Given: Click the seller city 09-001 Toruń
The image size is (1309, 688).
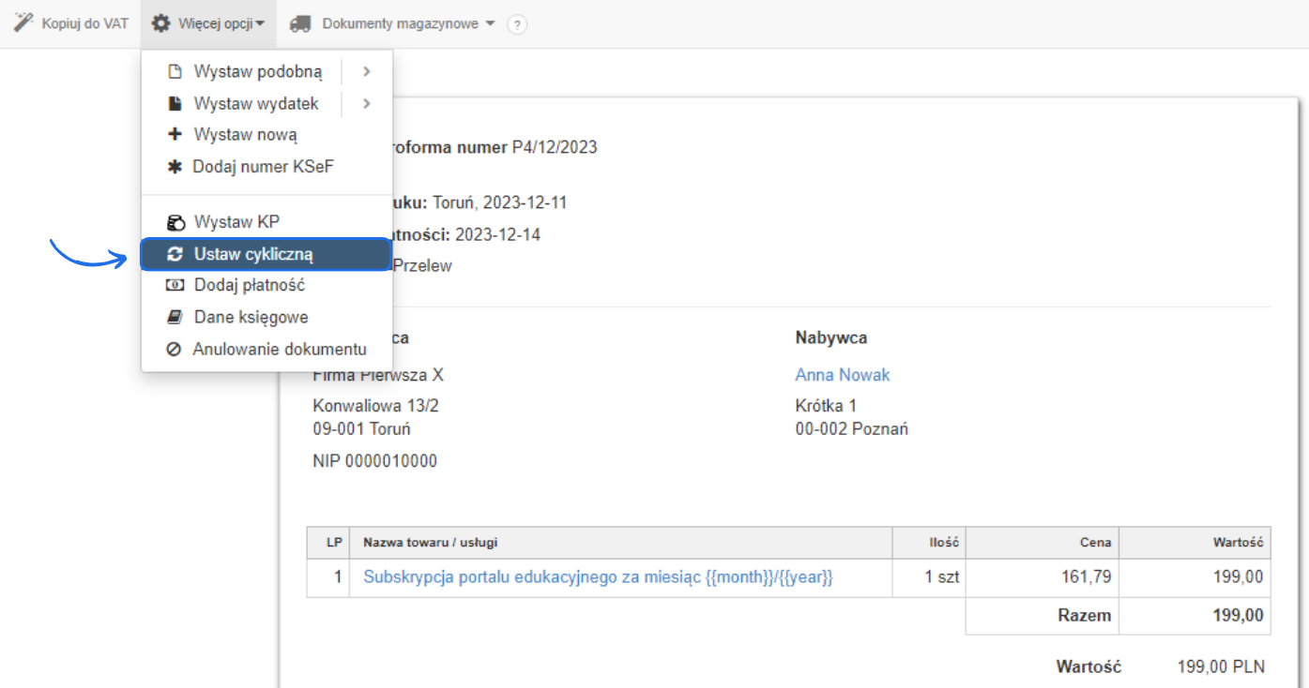Looking at the screenshot, I should tap(361, 429).
